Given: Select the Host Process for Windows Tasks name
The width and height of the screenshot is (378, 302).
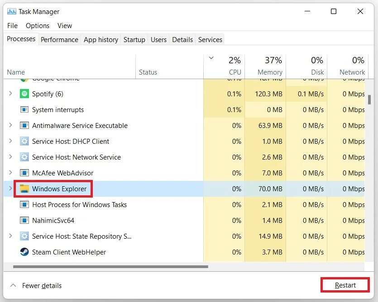Looking at the screenshot, I should [79, 205].
